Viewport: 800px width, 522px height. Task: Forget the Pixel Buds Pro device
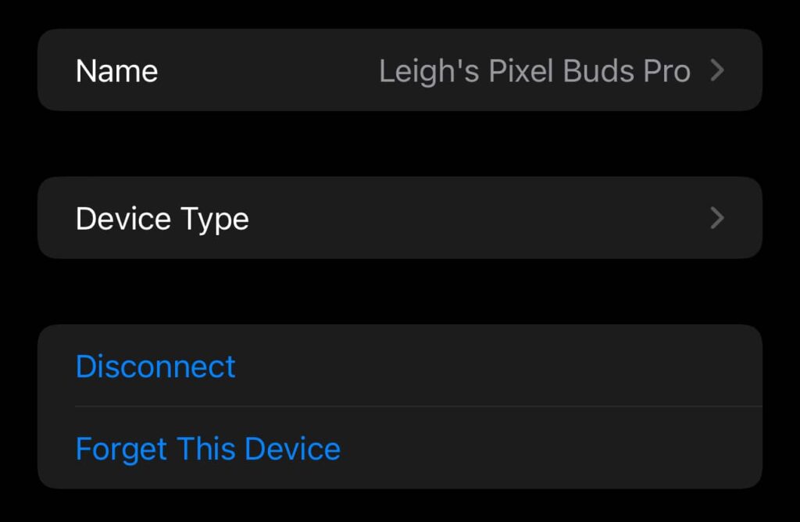(208, 449)
